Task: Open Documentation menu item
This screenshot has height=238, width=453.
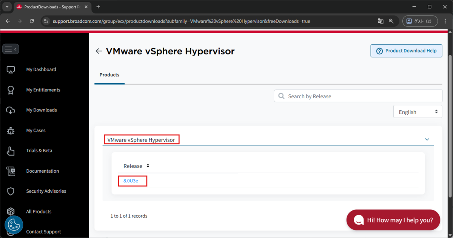Action: (x=43, y=171)
